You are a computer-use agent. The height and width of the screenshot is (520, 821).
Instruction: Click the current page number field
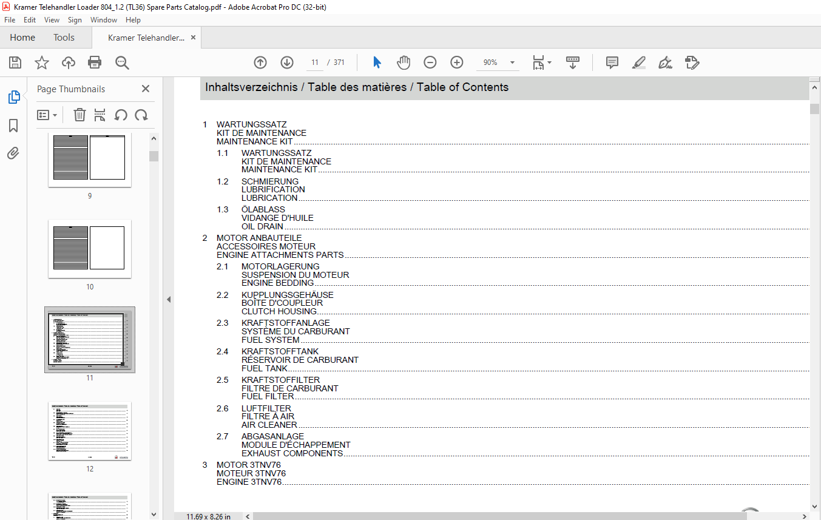315,62
